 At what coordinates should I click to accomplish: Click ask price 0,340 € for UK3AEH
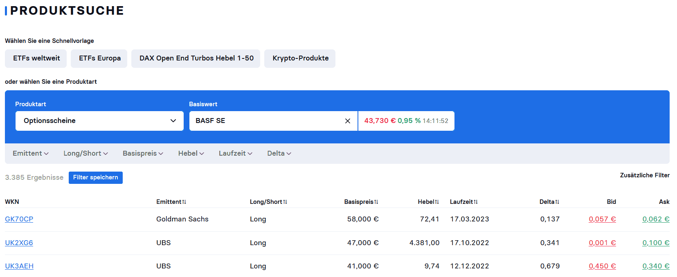(656, 266)
